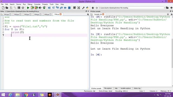The height and width of the screenshot is (97, 173).
Task: Stop the console's current command
Action: tap(168, 14)
